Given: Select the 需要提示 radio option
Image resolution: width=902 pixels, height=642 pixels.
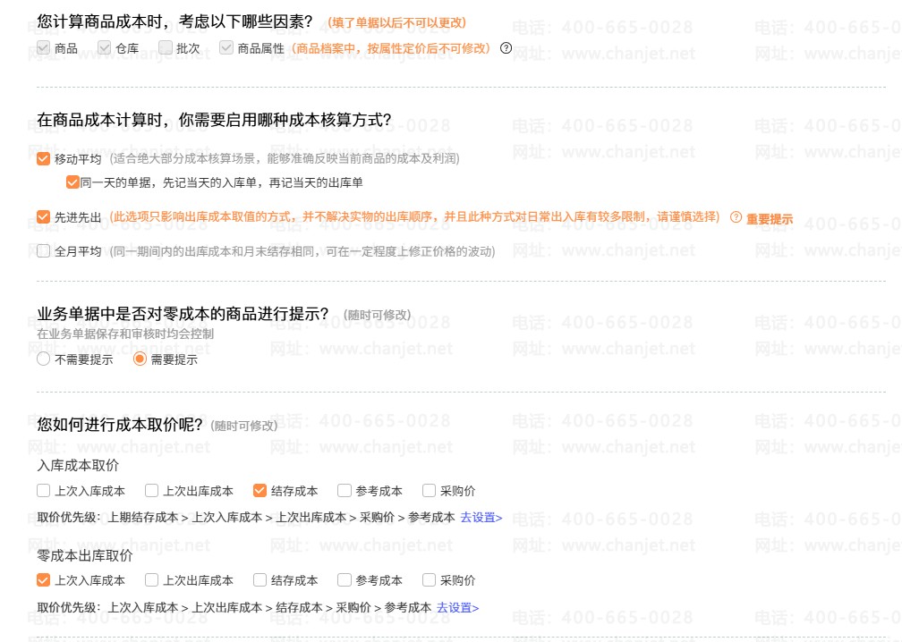Looking at the screenshot, I should [x=140, y=359].
